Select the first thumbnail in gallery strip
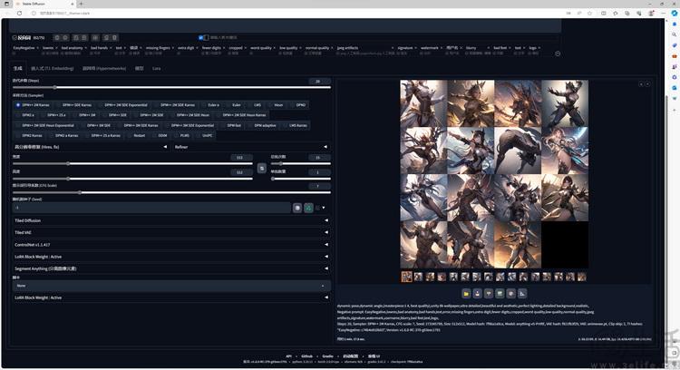Image resolution: width=680 pixels, height=370 pixels. coord(406,277)
